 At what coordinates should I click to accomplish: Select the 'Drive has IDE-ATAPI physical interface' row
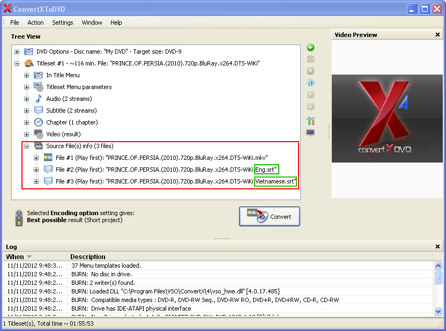[218, 308]
